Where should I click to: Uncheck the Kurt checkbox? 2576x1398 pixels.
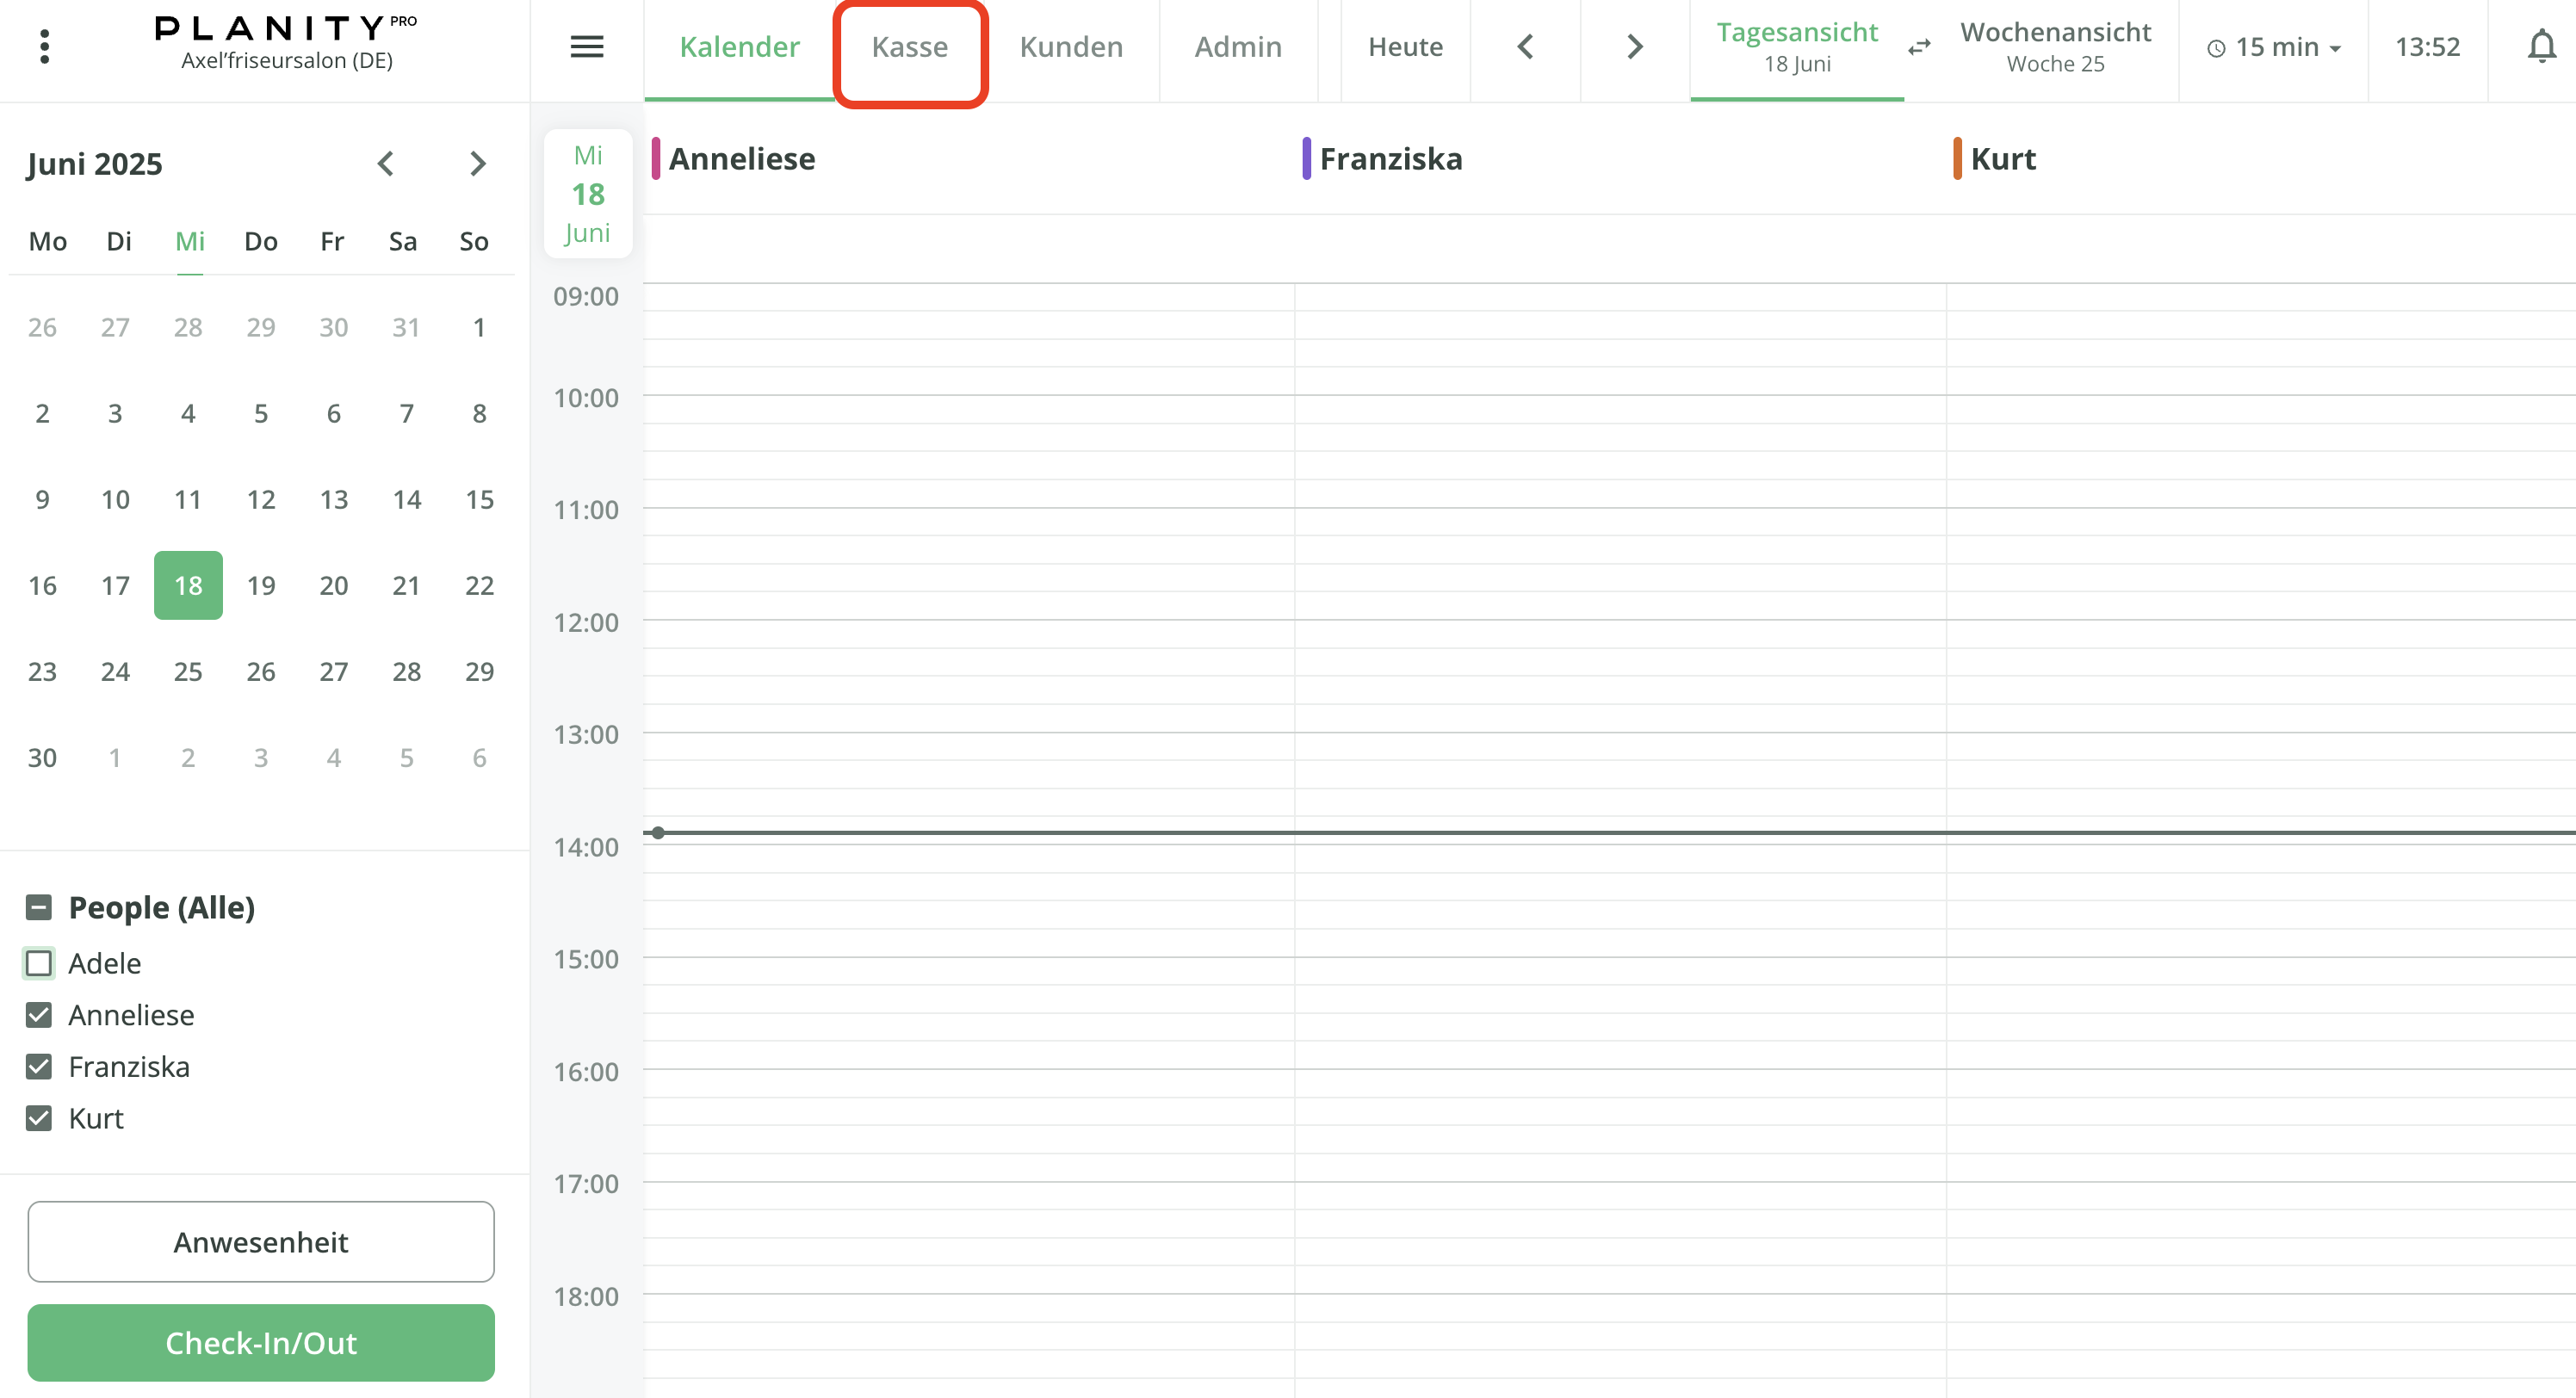tap(39, 1118)
